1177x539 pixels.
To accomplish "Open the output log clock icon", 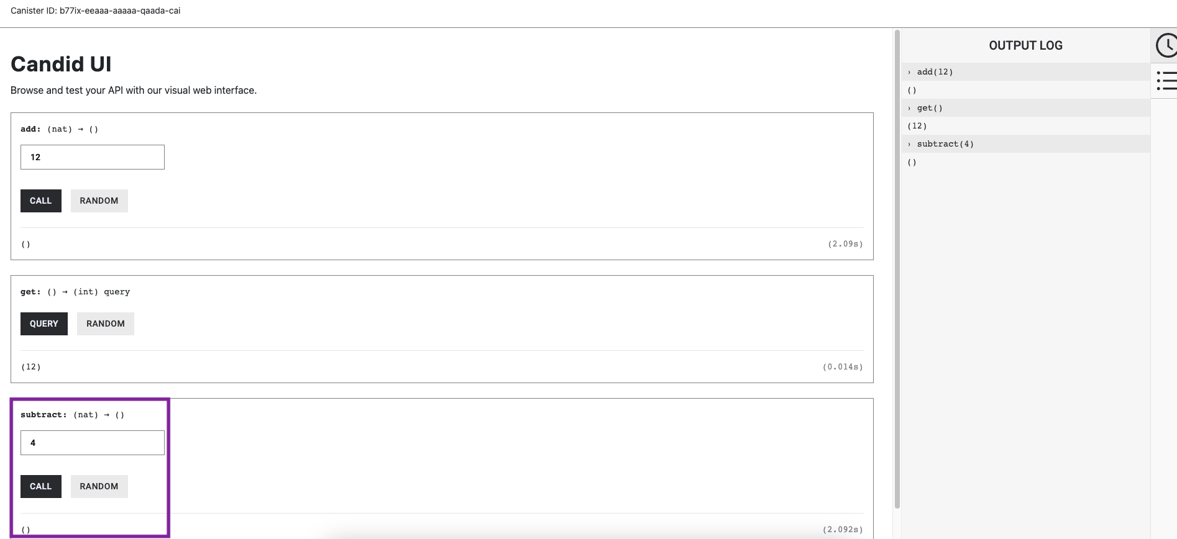I will coord(1166,45).
